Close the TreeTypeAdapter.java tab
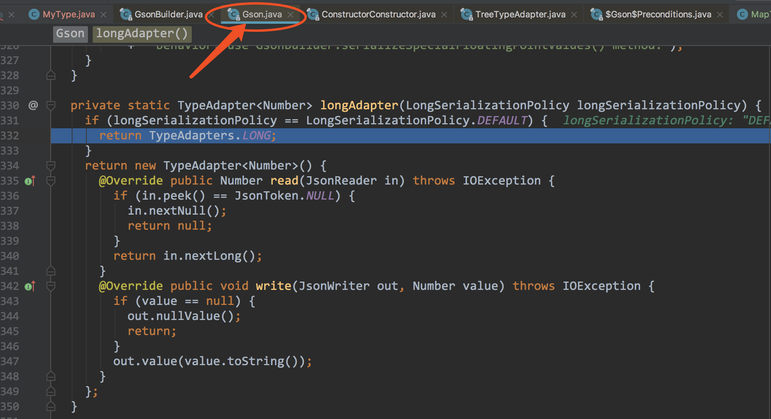The image size is (771, 419). tap(574, 15)
